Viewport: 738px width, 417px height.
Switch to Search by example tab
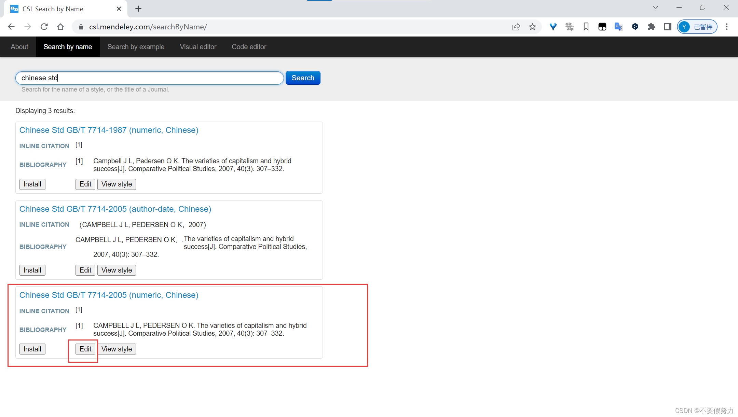(x=136, y=47)
